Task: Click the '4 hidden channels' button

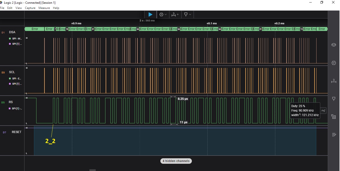Action: tap(176, 161)
